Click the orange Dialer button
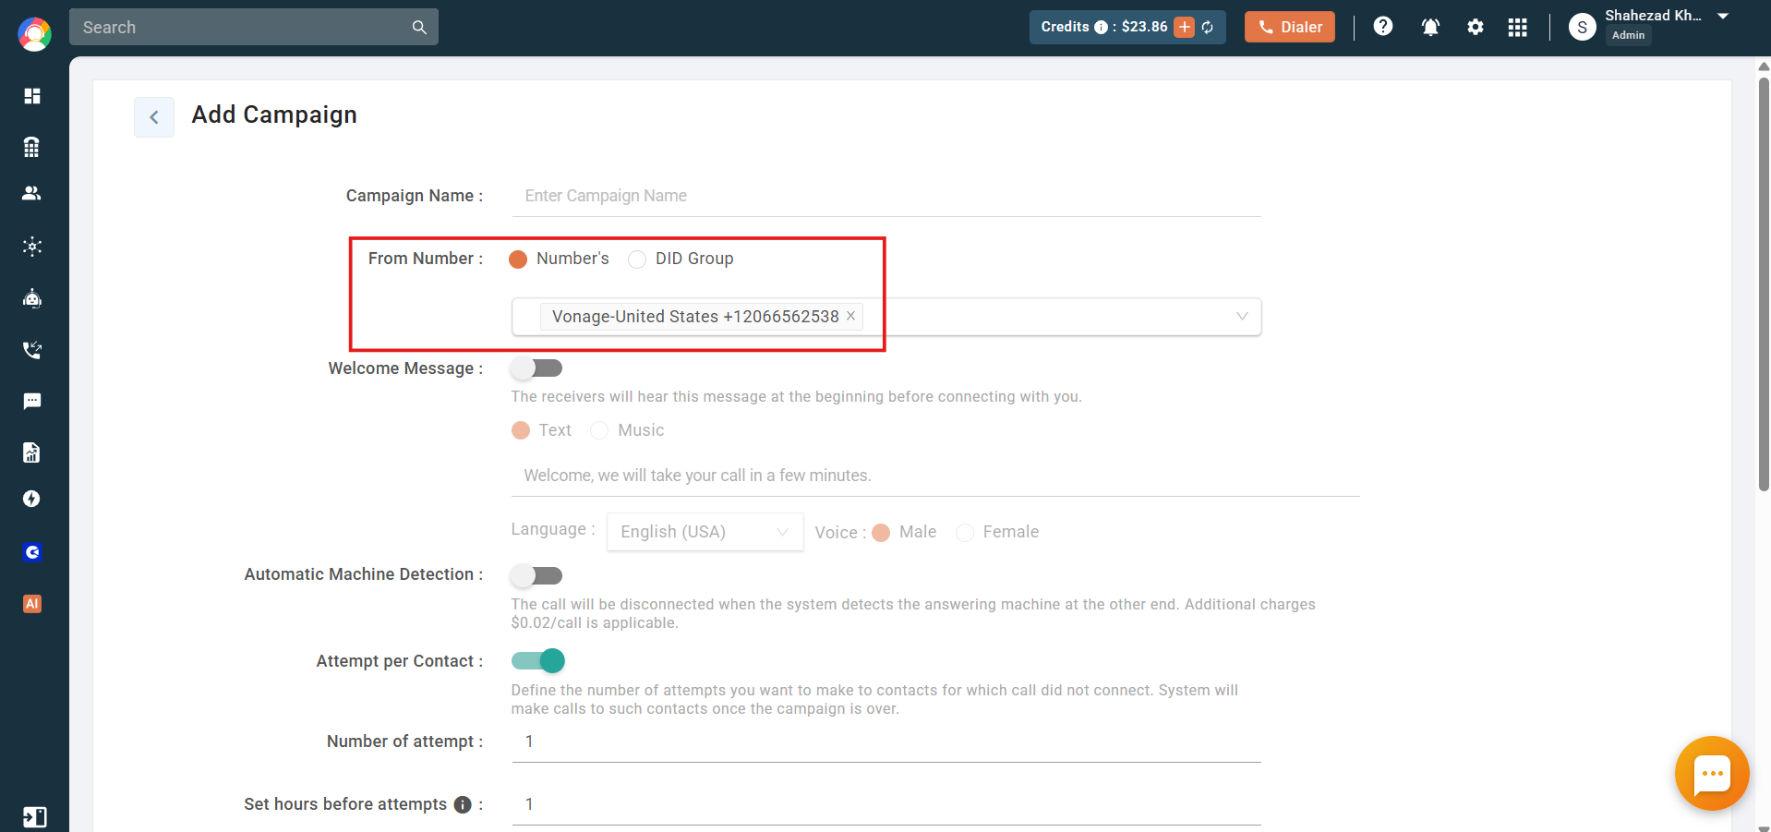The height and width of the screenshot is (832, 1771). click(x=1290, y=27)
